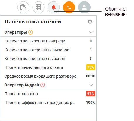Click the queue calls value 0
Image resolution: width=134 pixels, height=121 pixels.
pos(91,41)
